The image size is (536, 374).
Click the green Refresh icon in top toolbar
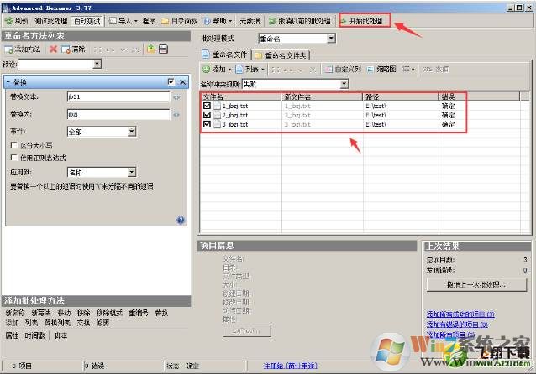(x=9, y=21)
